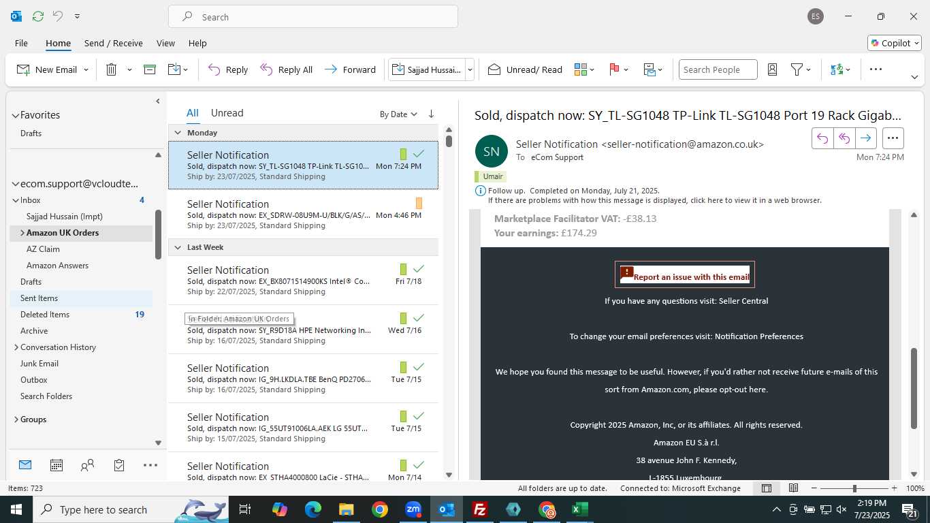Click the Filter Email funnel icon
930x523 pixels.
click(x=797, y=69)
